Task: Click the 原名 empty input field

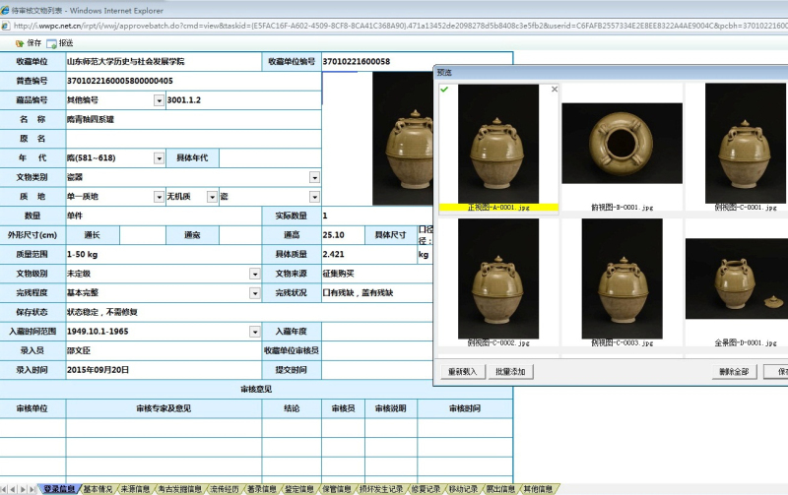Action: click(192, 139)
